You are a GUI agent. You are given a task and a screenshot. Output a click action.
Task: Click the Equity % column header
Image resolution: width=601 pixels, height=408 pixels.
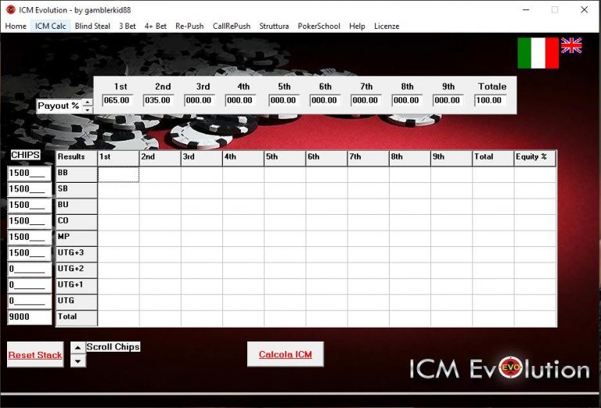534,159
